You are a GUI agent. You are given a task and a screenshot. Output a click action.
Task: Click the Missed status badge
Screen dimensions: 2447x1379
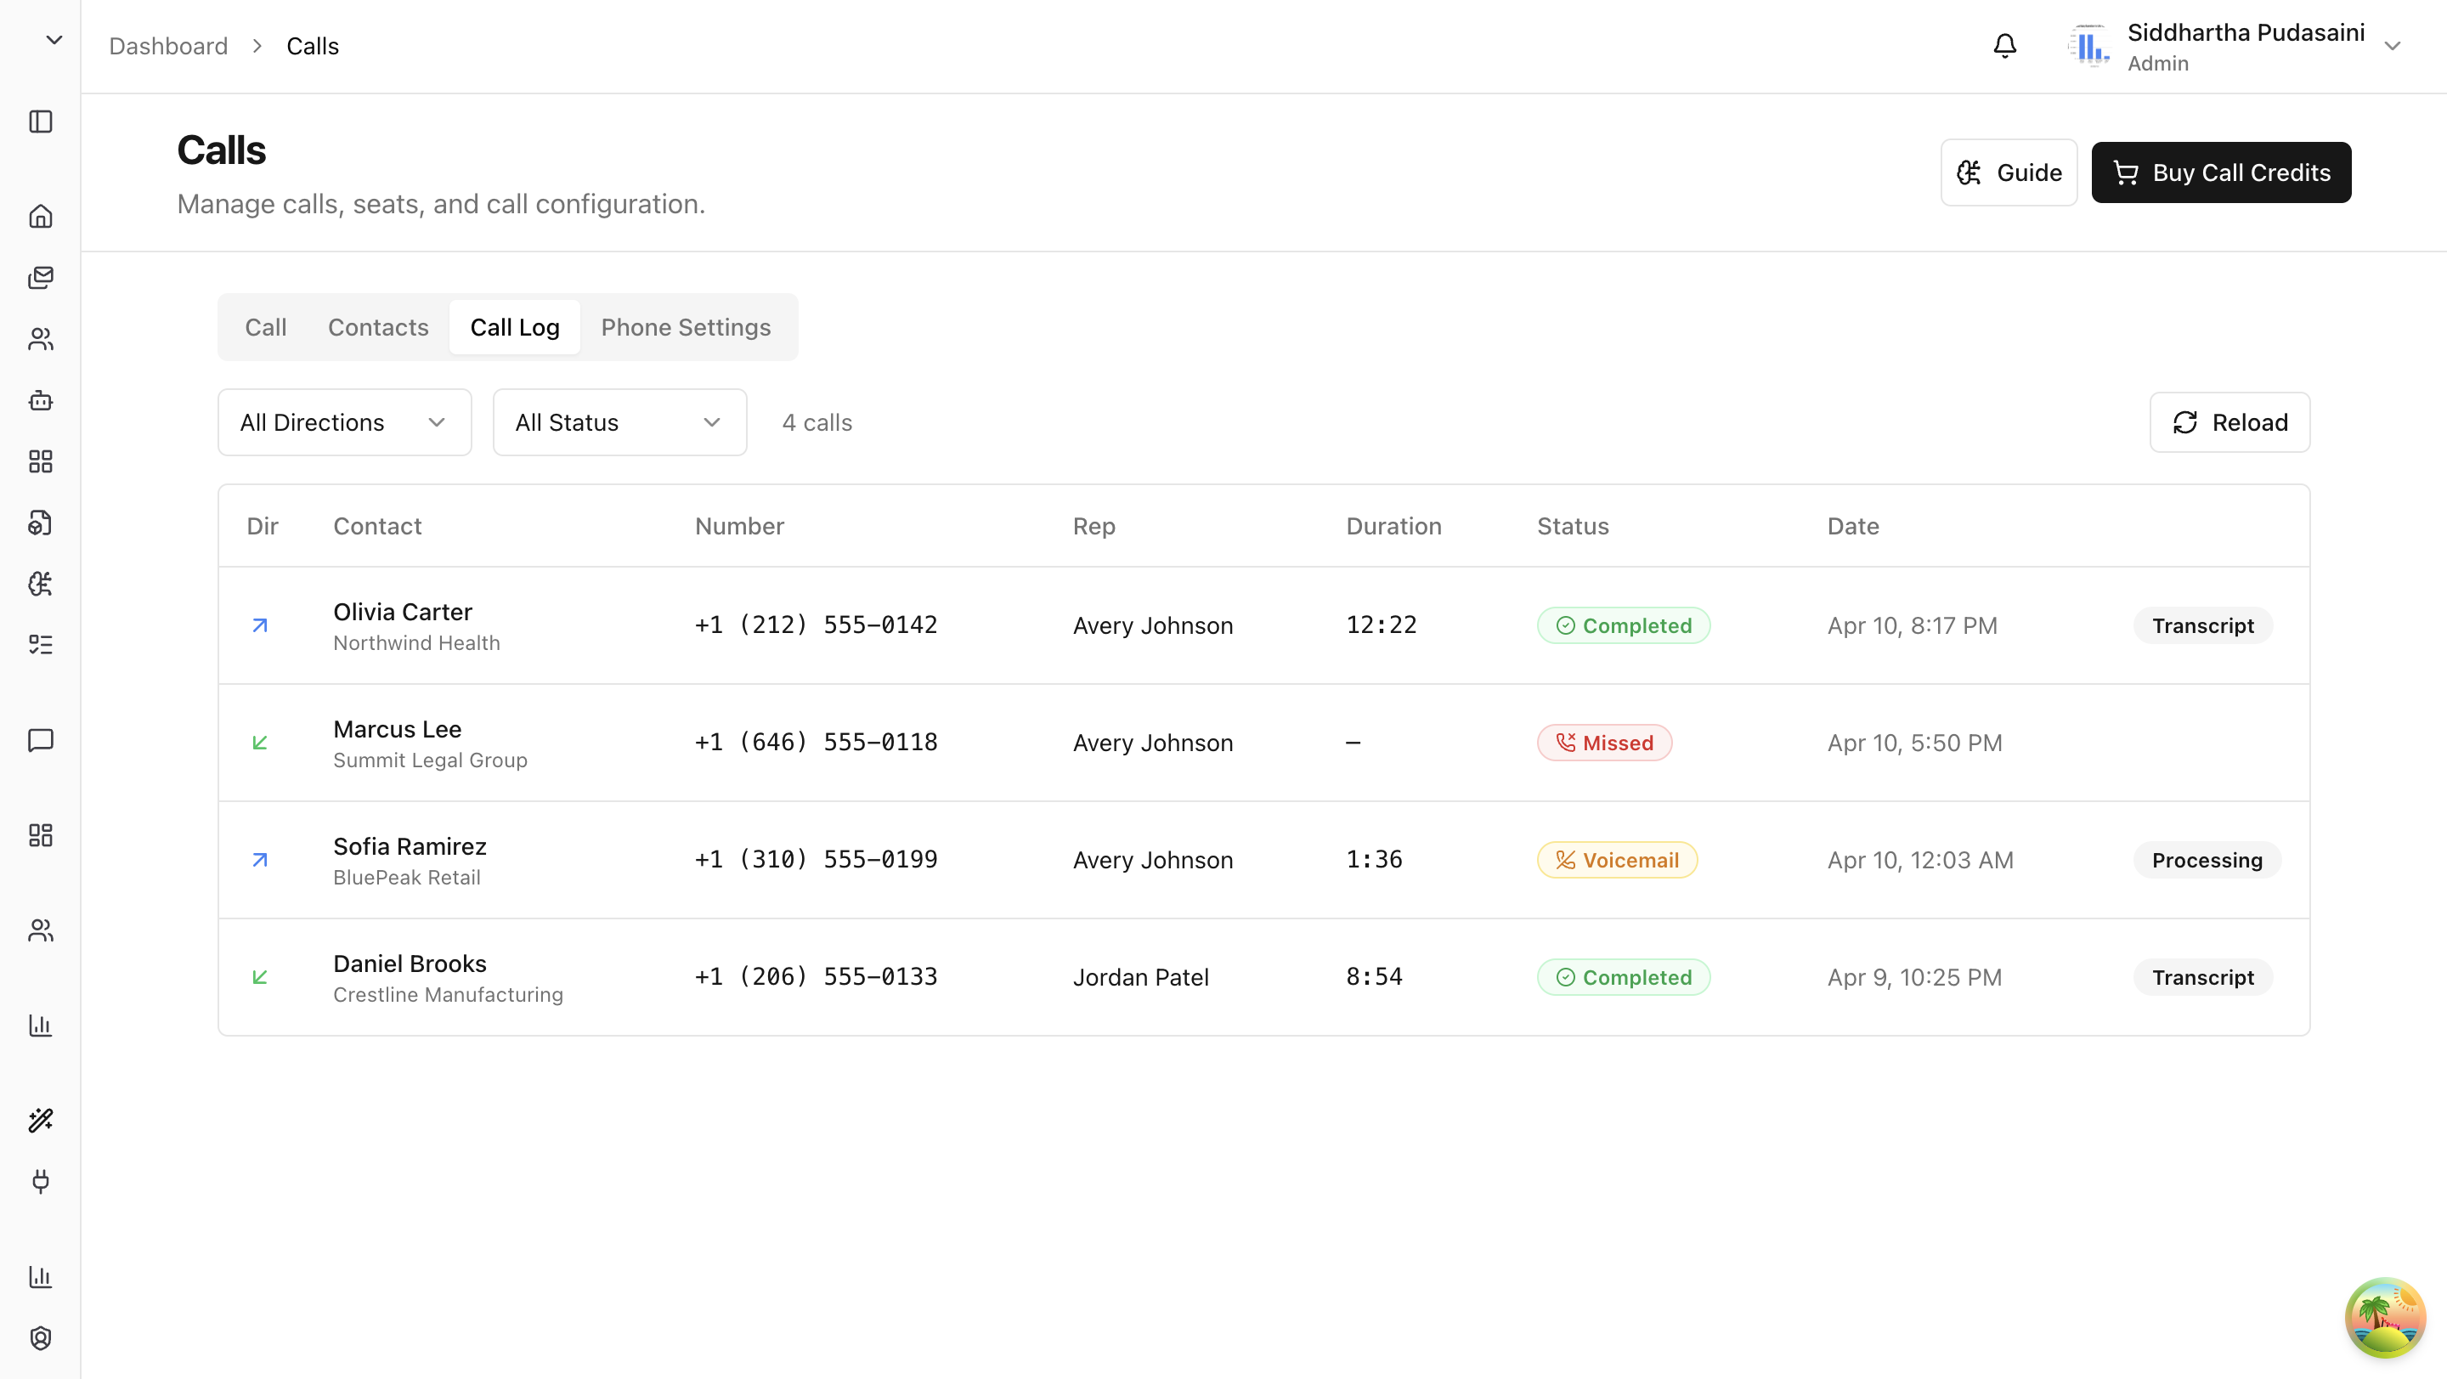click(x=1604, y=743)
